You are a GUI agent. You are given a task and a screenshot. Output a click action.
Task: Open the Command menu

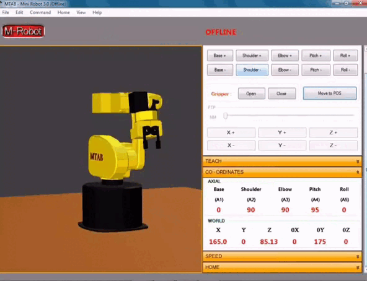point(40,12)
